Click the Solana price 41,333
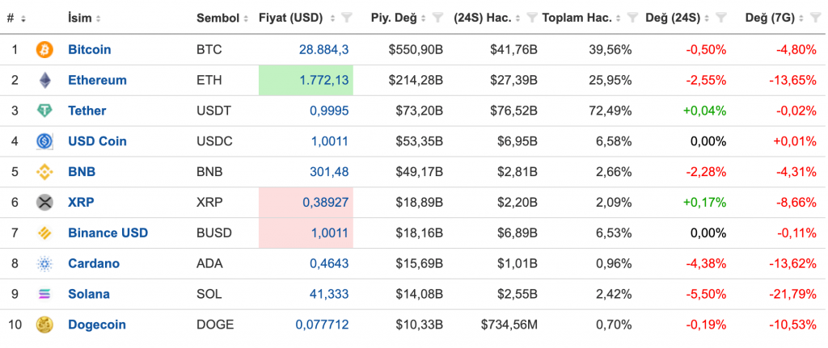 pos(329,294)
